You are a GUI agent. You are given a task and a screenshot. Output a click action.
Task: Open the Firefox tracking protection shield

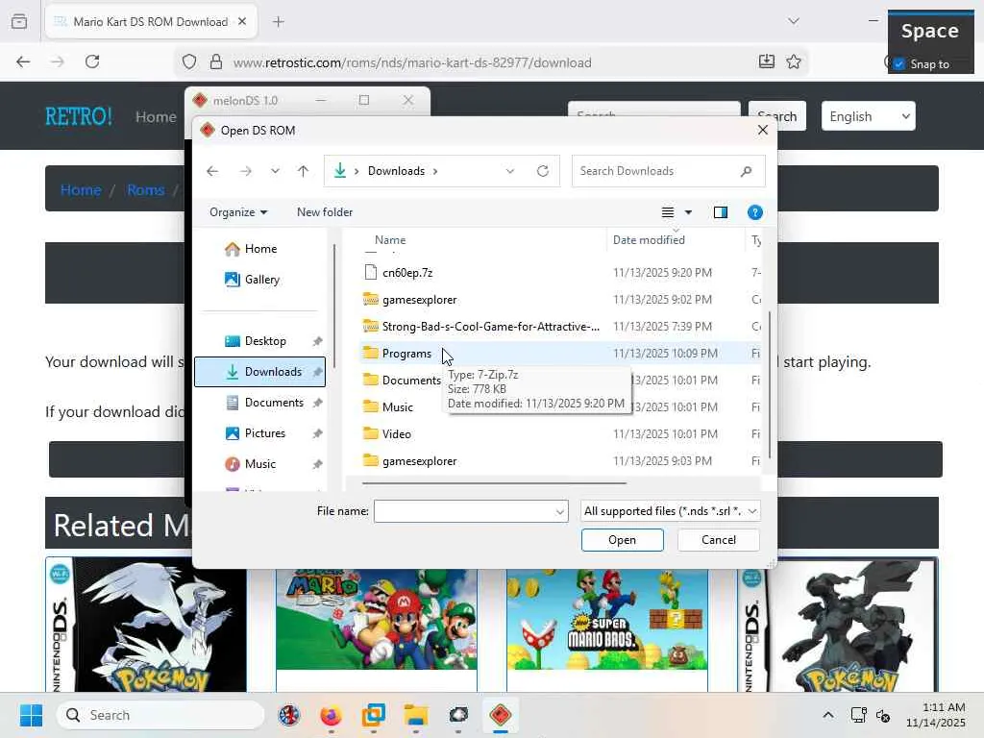tap(189, 61)
